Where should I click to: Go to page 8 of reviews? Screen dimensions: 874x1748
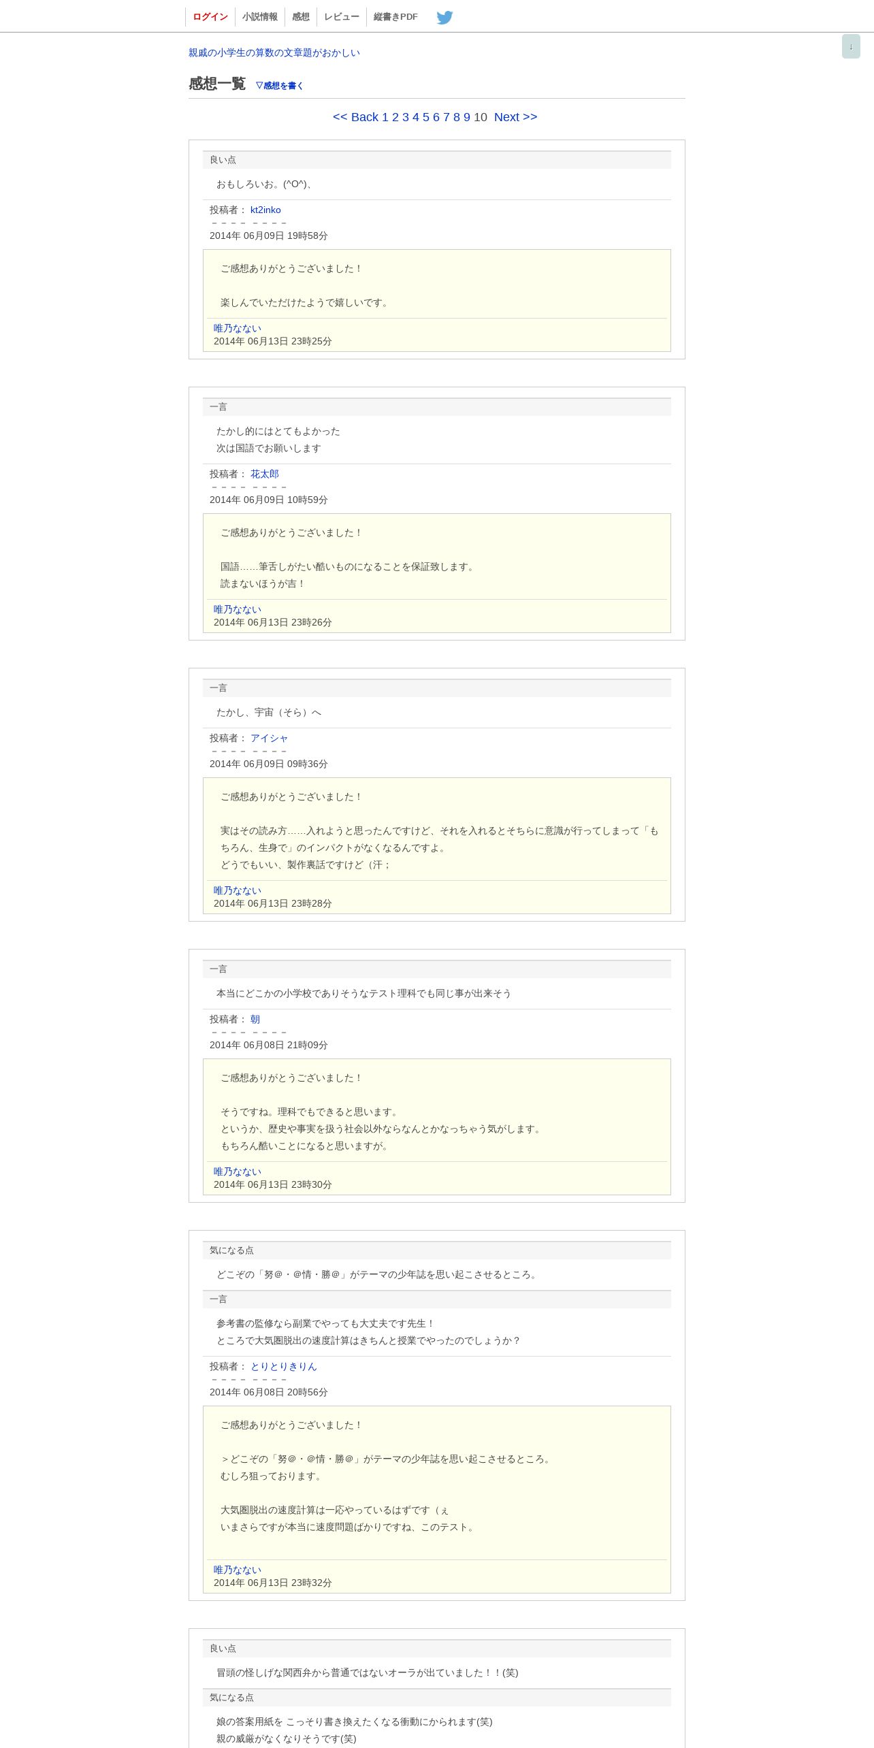457,117
